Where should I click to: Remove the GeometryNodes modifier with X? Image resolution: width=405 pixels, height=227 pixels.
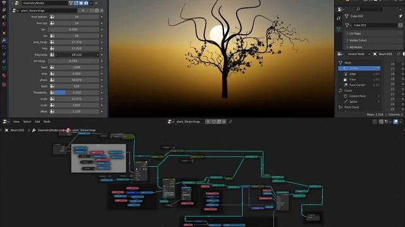point(96,3)
